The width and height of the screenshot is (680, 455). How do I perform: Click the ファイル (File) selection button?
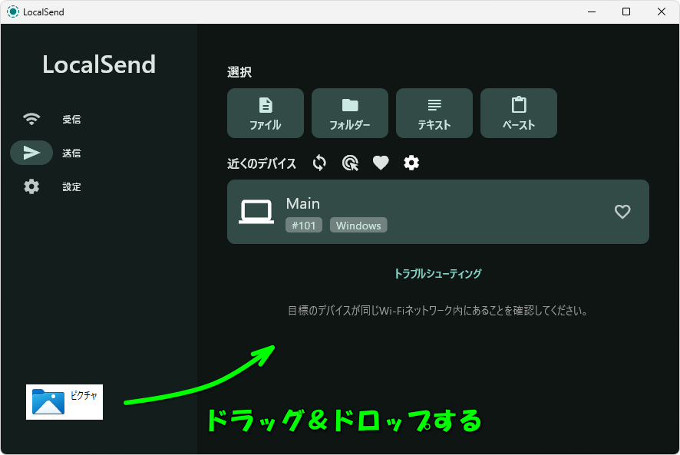266,114
